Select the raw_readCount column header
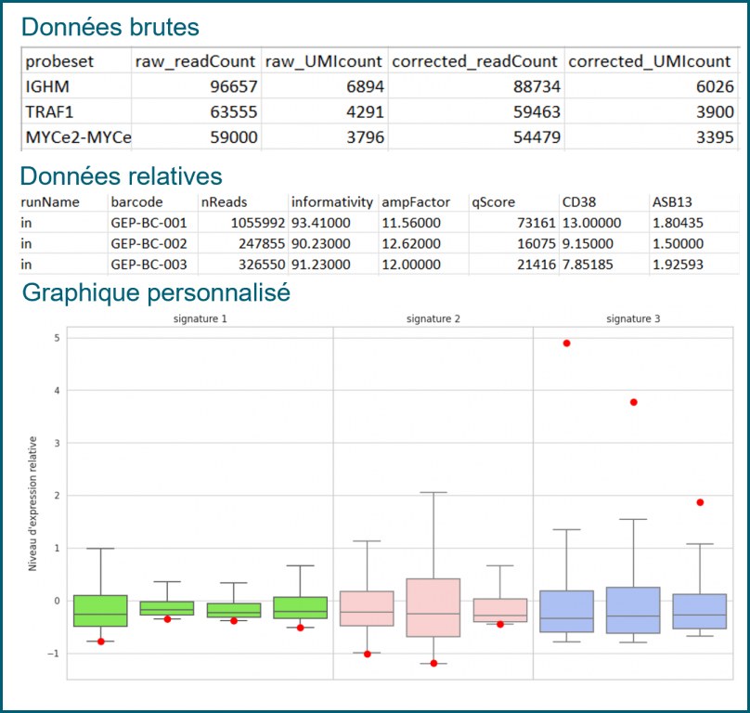 [x=195, y=62]
